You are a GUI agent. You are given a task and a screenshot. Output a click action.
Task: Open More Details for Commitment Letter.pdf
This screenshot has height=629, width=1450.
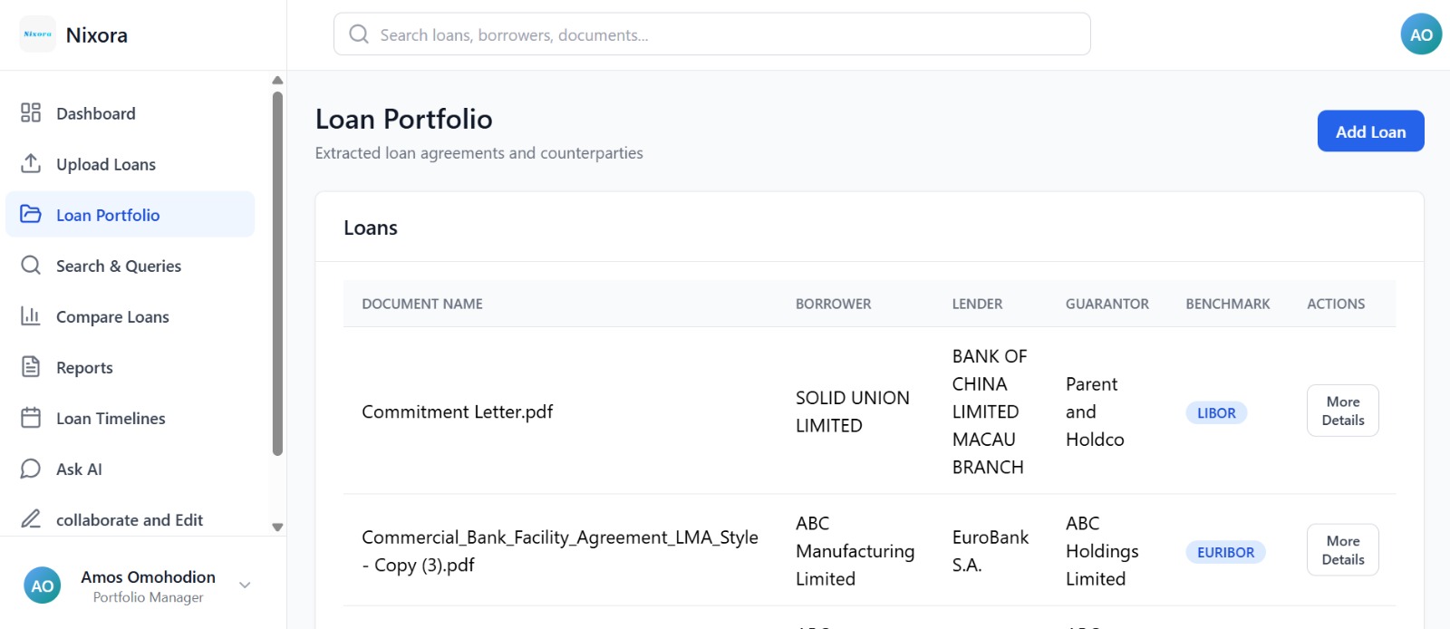click(1342, 411)
